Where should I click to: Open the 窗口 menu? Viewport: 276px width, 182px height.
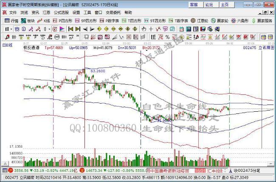click(99, 12)
